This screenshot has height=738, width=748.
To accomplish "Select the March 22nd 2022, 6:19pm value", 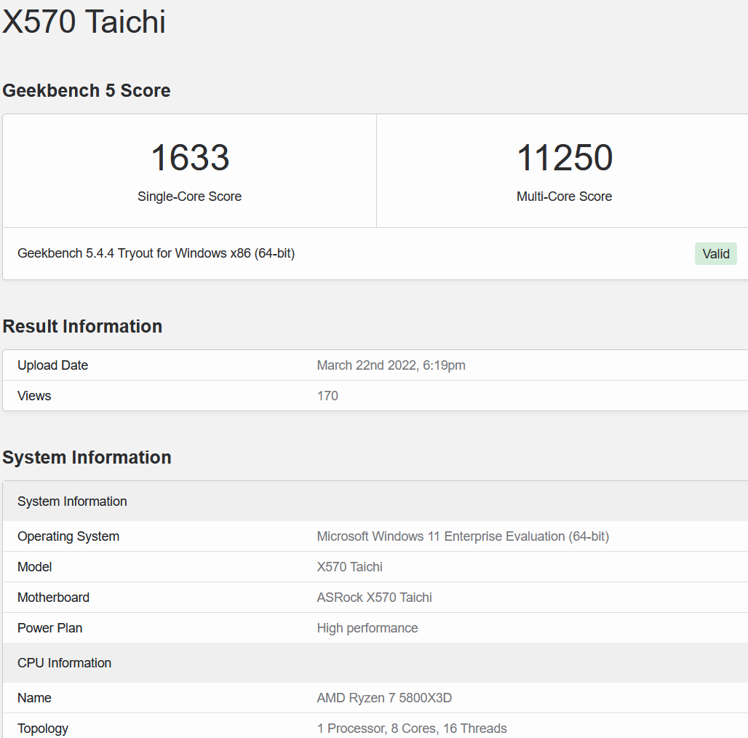I will click(x=391, y=365).
